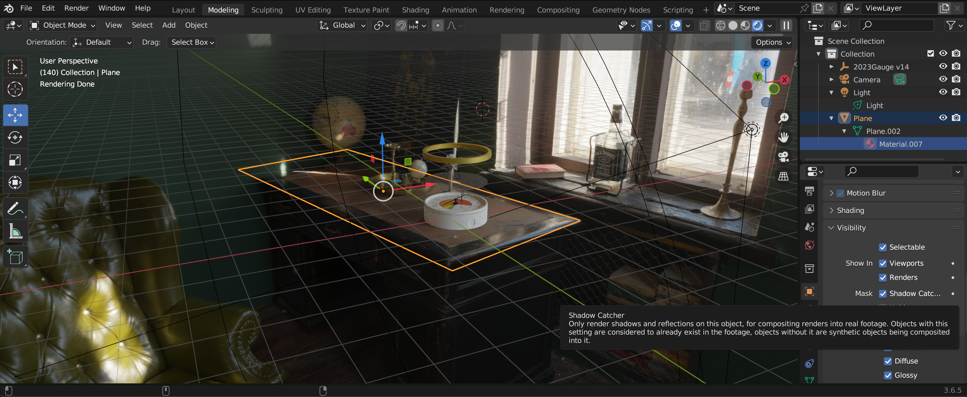Click the Transform tool icon
The width and height of the screenshot is (967, 397).
[x=16, y=183]
